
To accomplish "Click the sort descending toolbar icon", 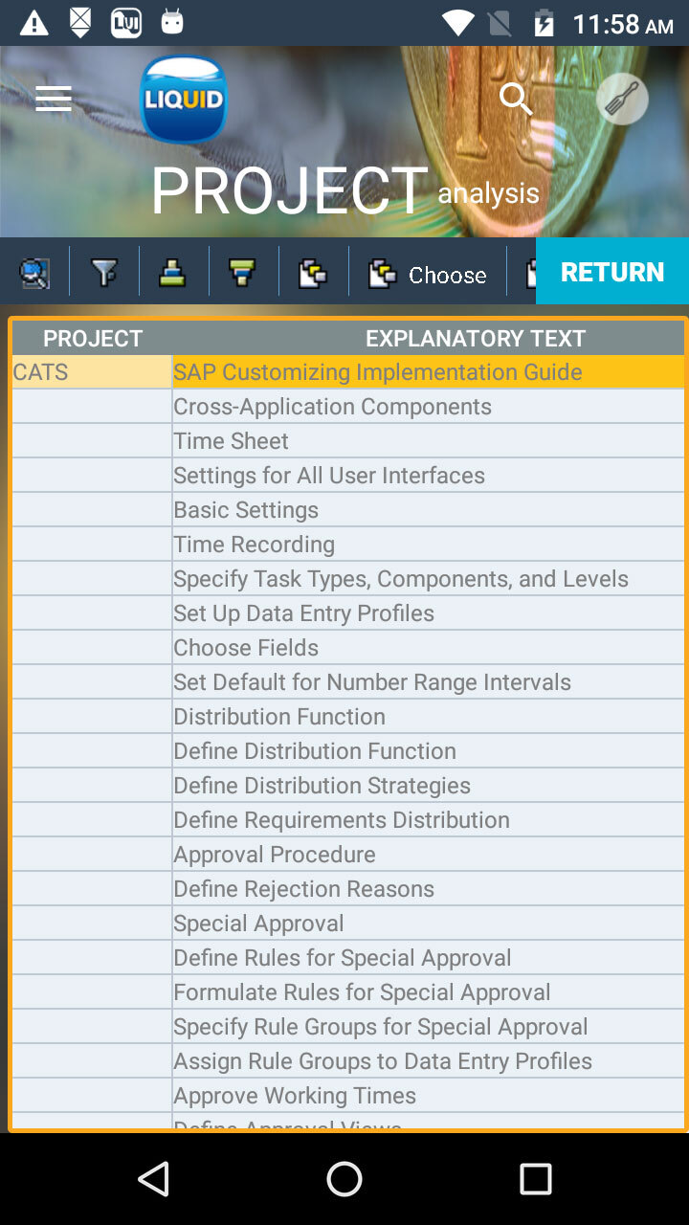I will click(243, 274).
